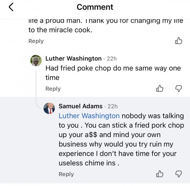Reply to Samuel Adams' comment
Viewport: 190px width, 186px height.
(66, 174)
